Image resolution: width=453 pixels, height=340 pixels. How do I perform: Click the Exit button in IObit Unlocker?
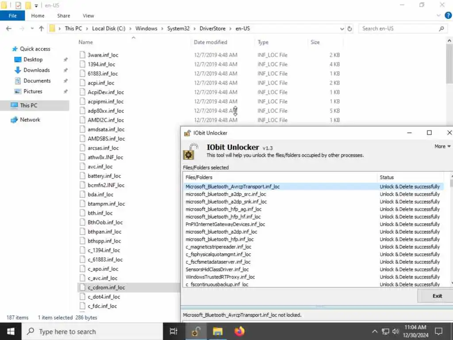(435, 296)
